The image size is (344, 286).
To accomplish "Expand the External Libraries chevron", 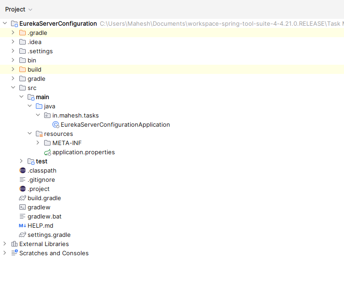I will [x=5, y=244].
